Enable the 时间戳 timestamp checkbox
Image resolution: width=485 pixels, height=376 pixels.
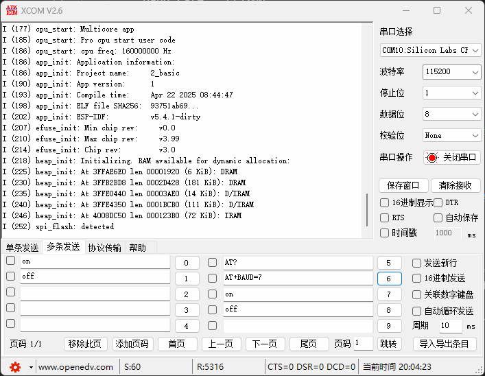pos(384,233)
